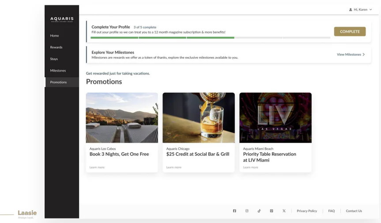This screenshot has height=223, width=381.
Task: Open the TikTok icon in footer
Action: [x=259, y=211]
